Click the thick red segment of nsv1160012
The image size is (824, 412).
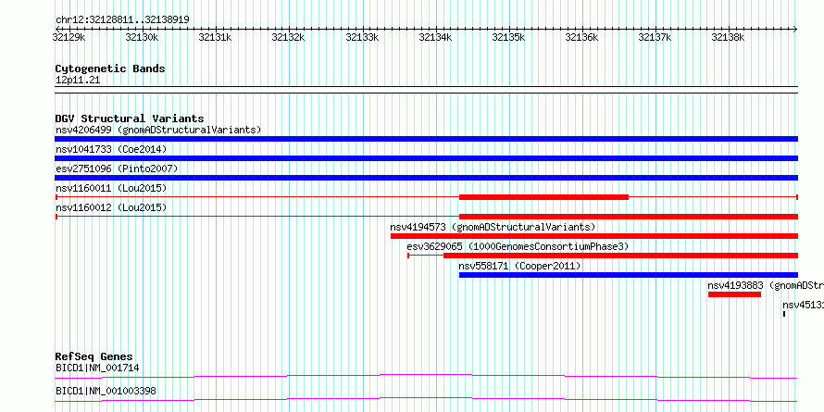(x=629, y=217)
